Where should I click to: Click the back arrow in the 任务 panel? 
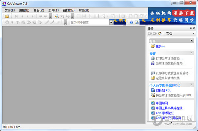150,33
